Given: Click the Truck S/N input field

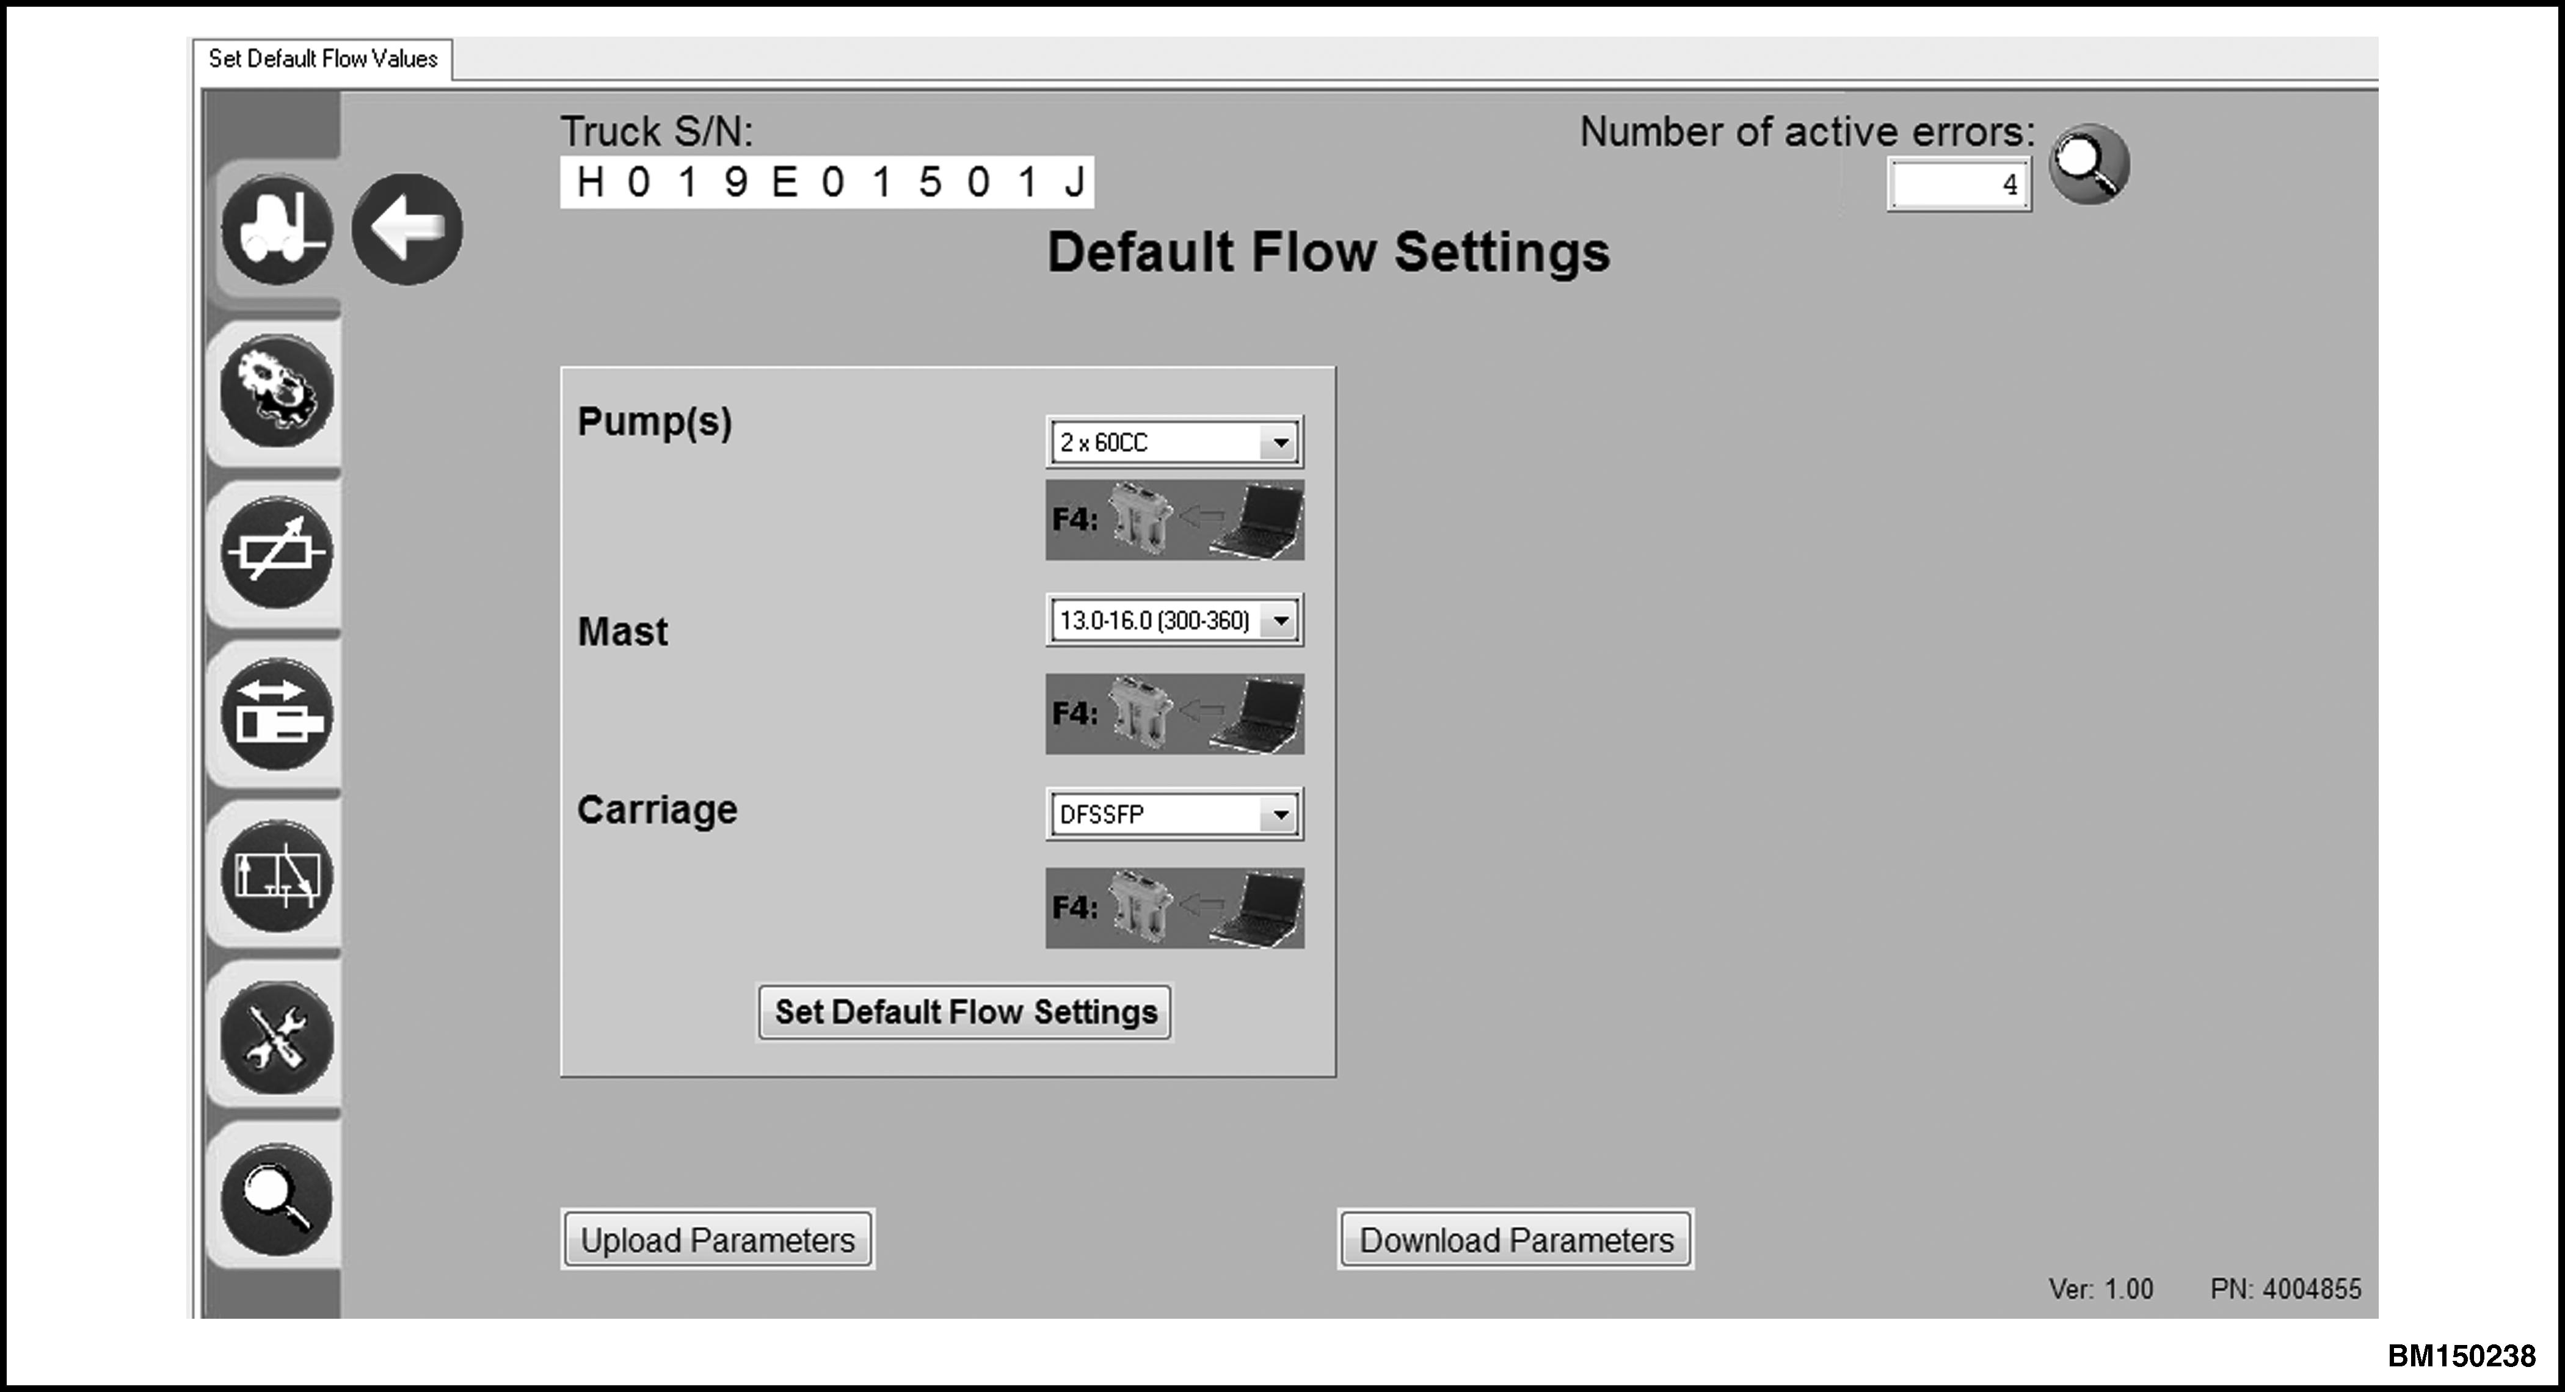Looking at the screenshot, I should pyautogui.click(x=828, y=182).
